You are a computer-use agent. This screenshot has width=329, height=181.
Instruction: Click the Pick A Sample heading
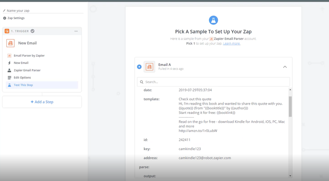click(x=213, y=32)
